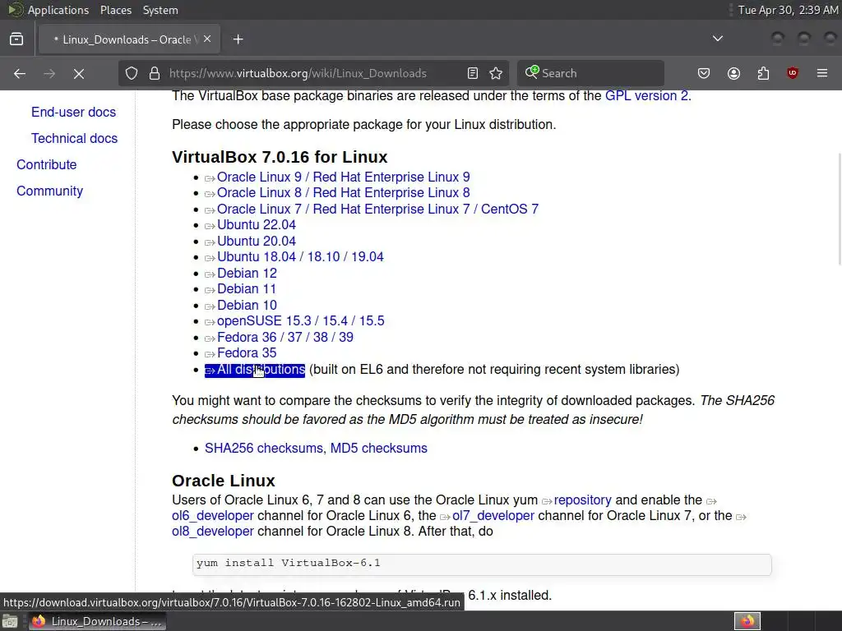Open the extensions puzzle icon
The height and width of the screenshot is (631, 842).
(763, 73)
